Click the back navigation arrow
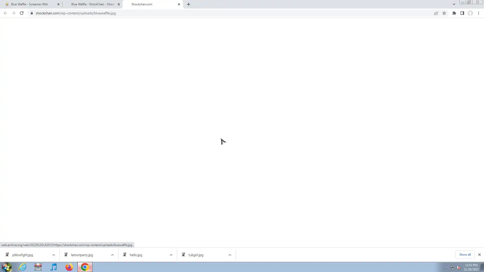The image size is (484, 272). pos(6,13)
